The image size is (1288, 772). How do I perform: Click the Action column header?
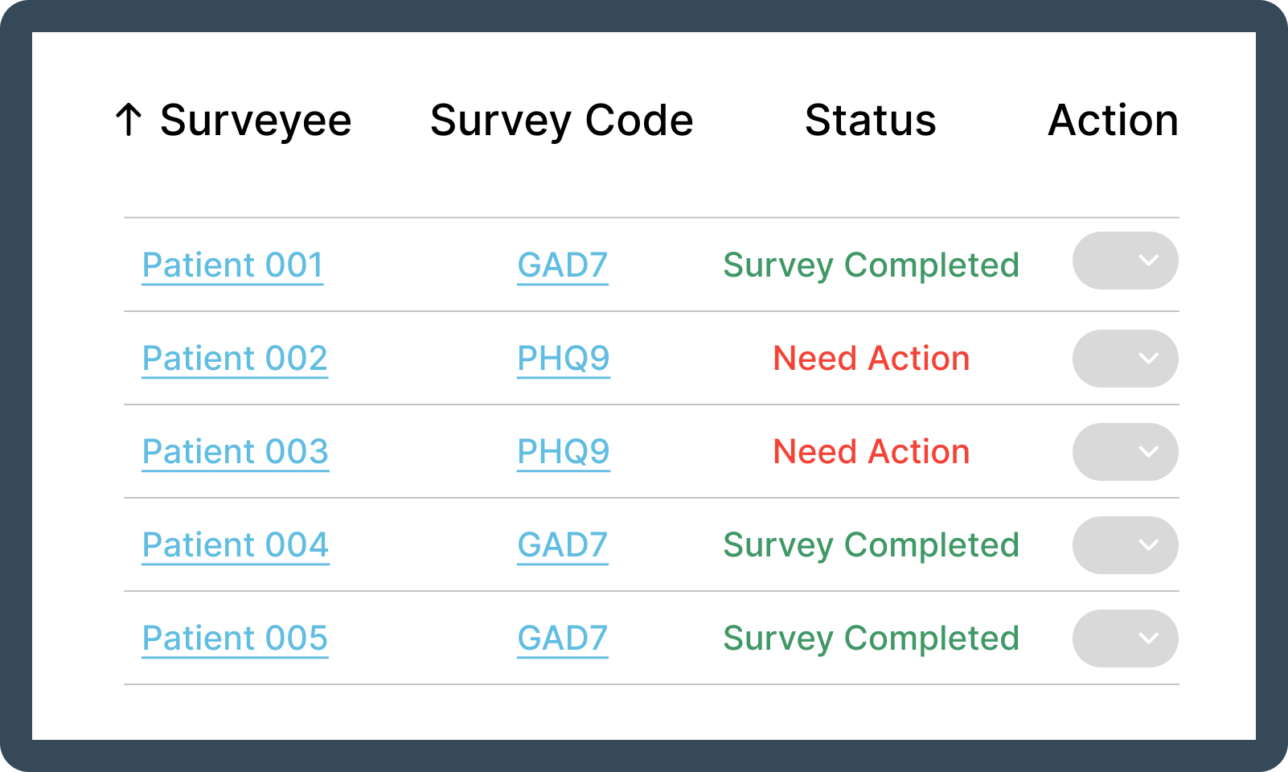(1113, 121)
